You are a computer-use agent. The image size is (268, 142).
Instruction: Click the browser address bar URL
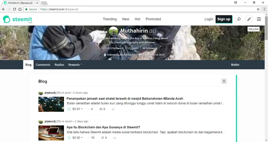59,9
